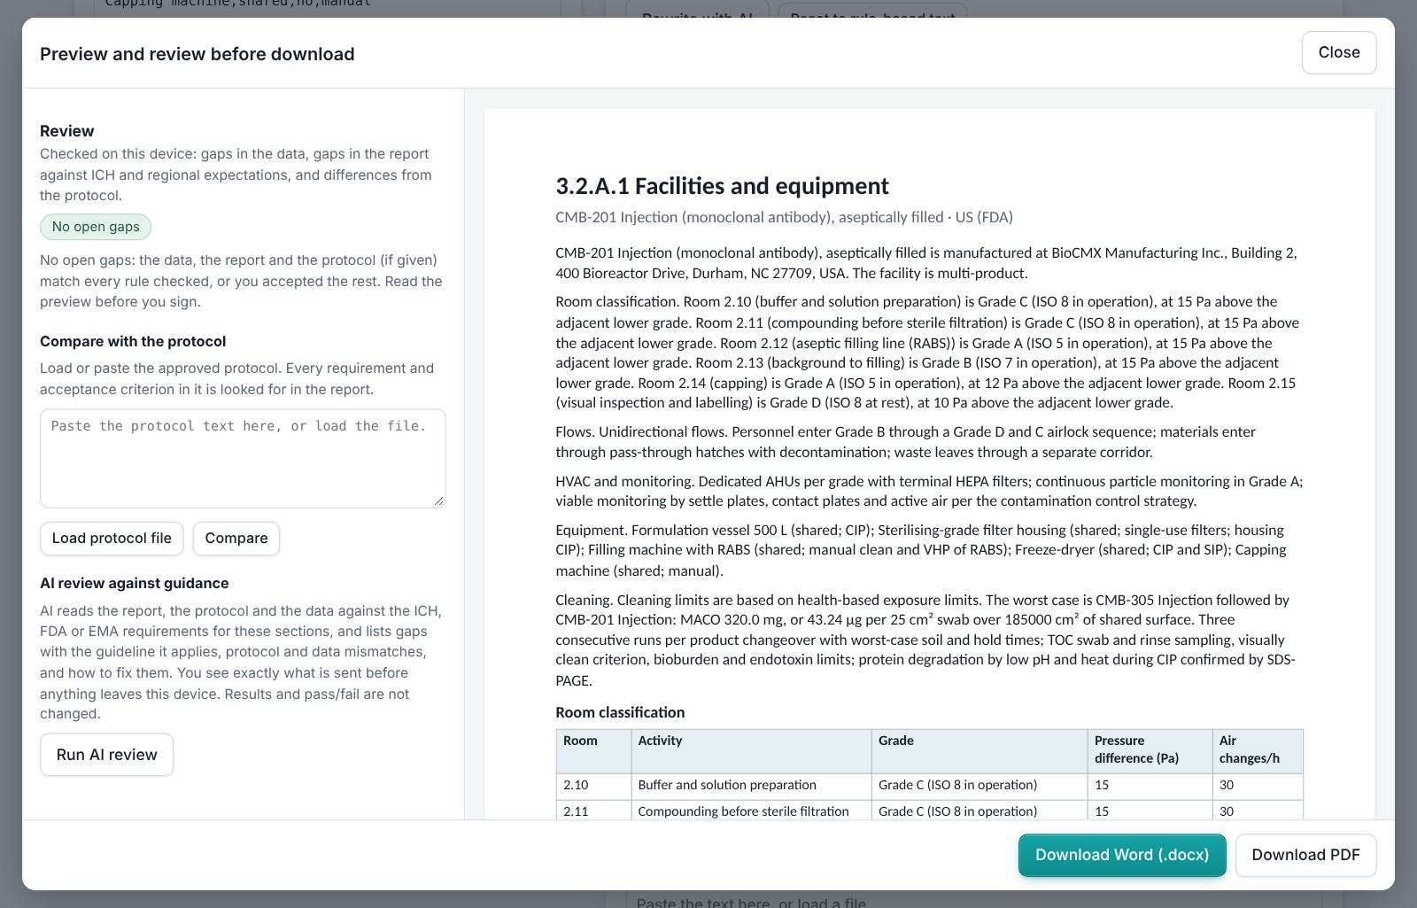Click the paragraph starting "Cleaning. Cleaning limits"
The height and width of the screenshot is (908, 1417).
(x=925, y=640)
